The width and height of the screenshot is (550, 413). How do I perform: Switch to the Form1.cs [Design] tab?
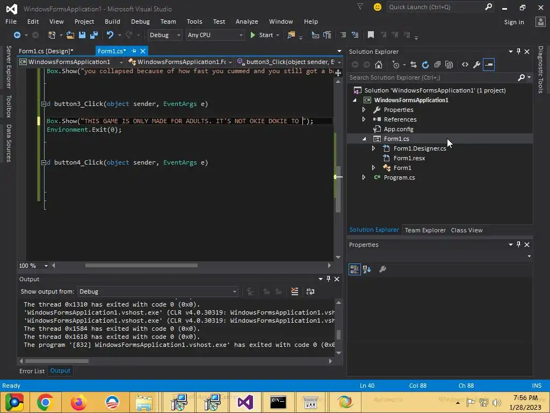pos(46,51)
